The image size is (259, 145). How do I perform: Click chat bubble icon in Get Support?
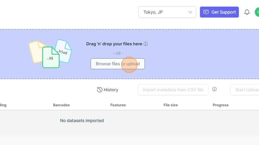point(206,12)
